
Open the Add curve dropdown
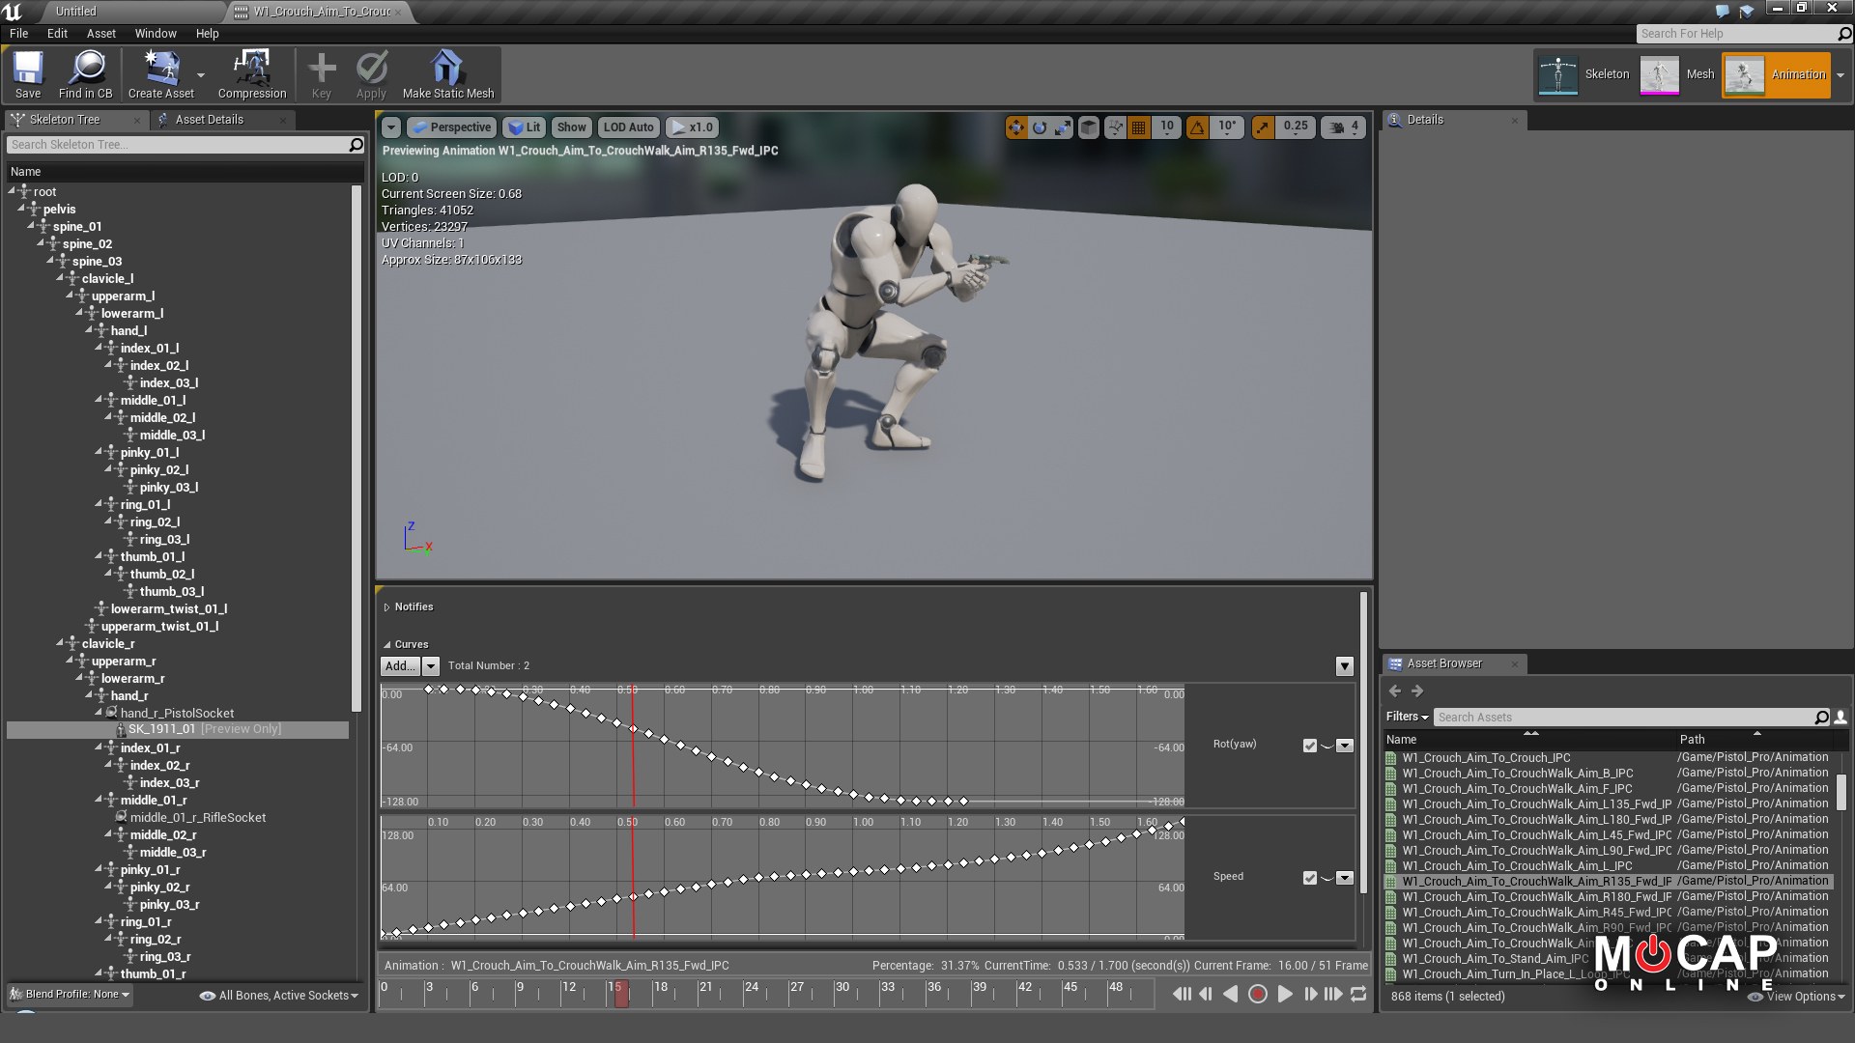431,666
